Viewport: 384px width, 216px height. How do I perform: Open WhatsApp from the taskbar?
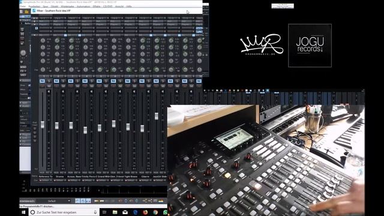click(x=166, y=212)
